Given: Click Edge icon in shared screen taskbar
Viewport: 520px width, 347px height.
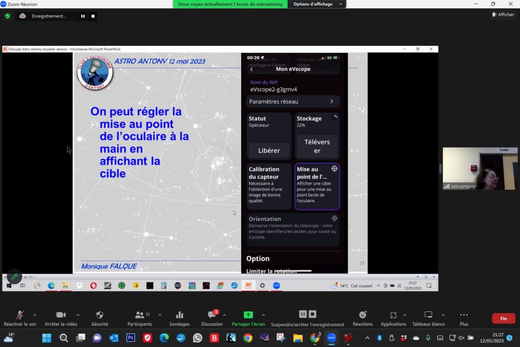Looking at the screenshot, I should click(x=51, y=286).
